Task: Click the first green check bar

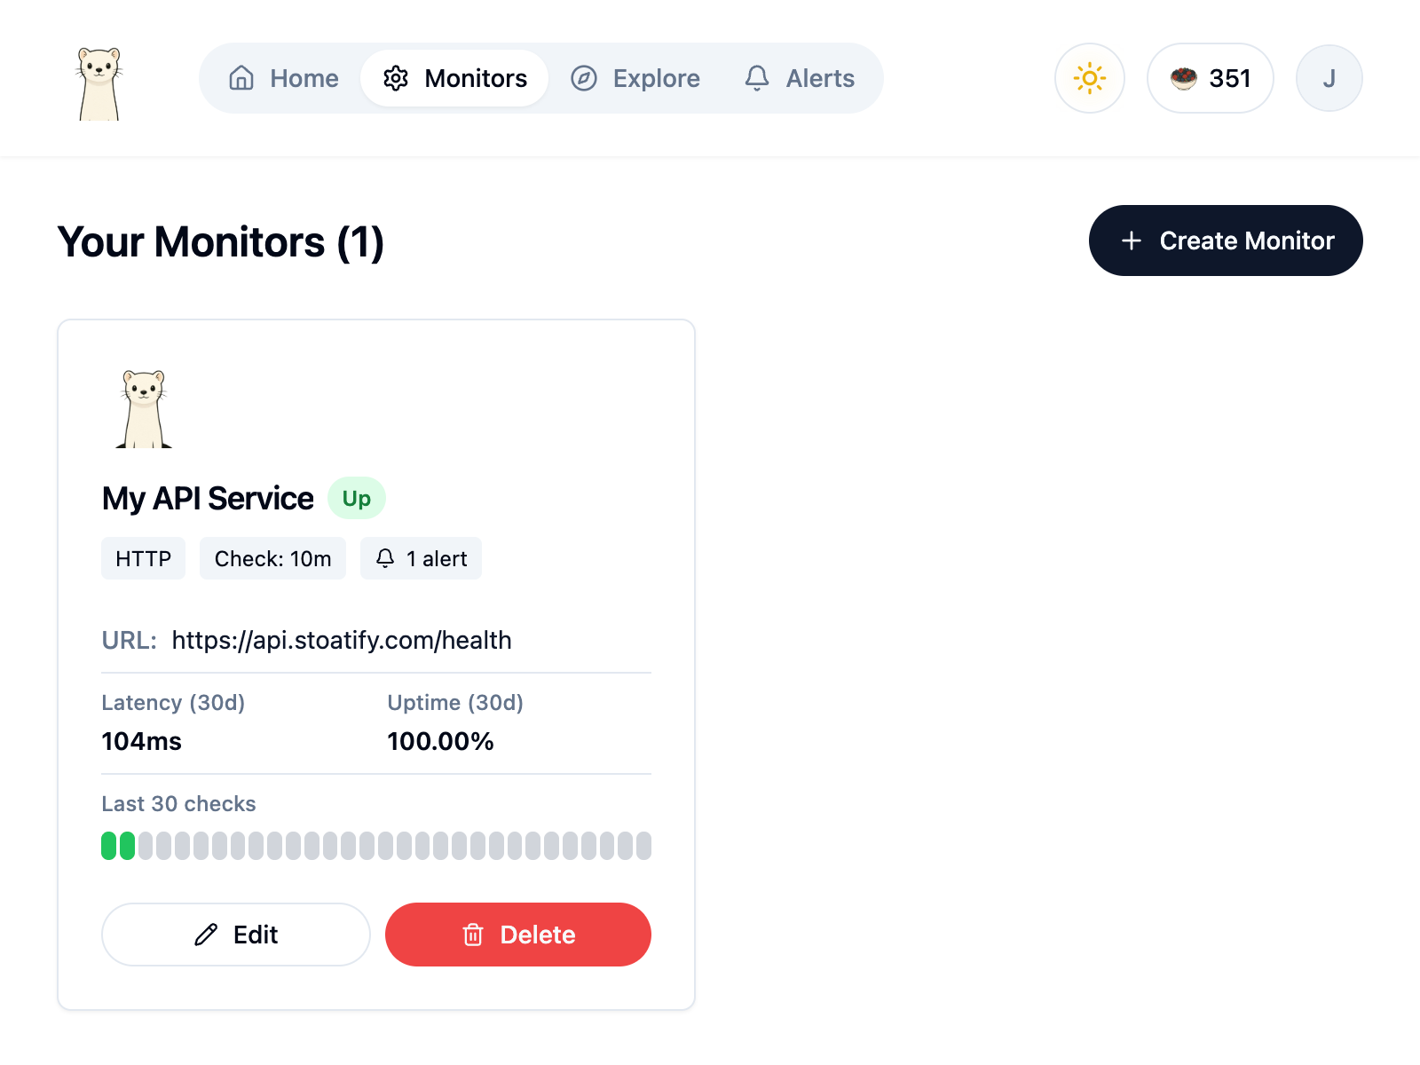Action: click(x=108, y=846)
